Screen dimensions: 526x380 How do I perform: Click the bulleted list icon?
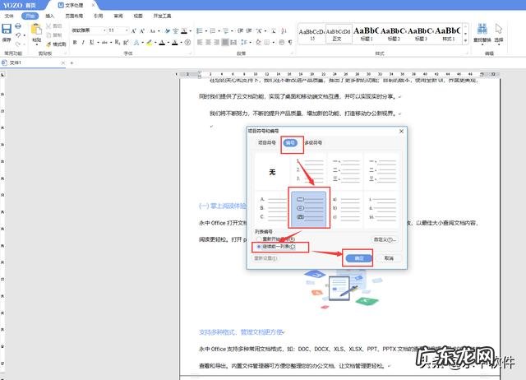(199, 31)
